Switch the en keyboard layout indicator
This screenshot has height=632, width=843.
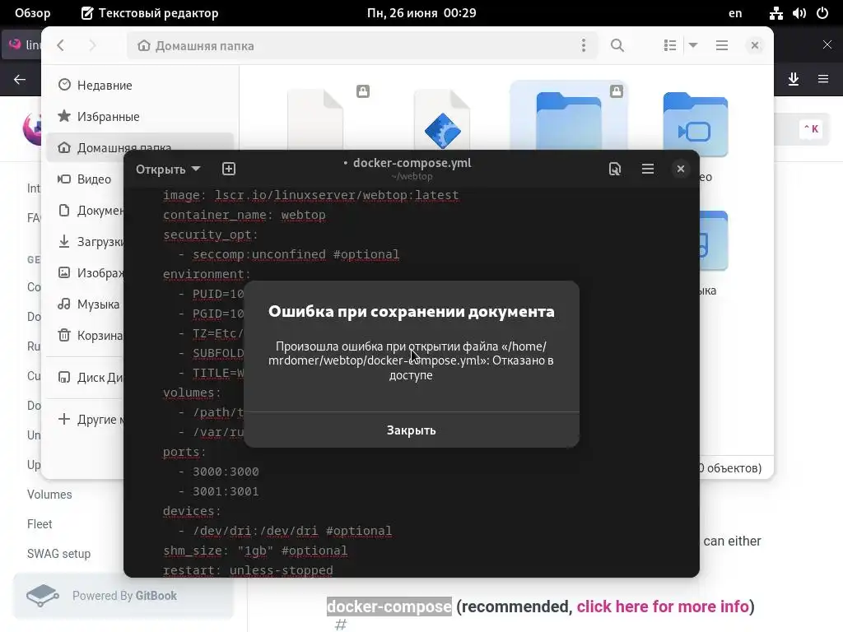[735, 13]
